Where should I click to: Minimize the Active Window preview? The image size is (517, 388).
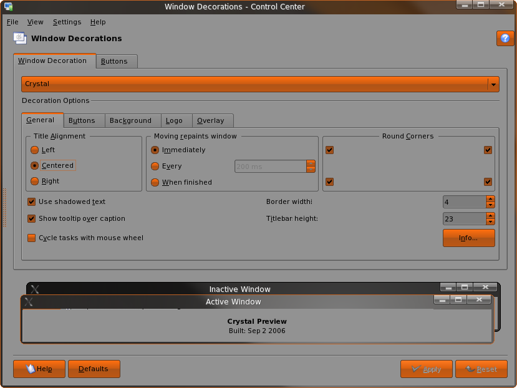click(442, 299)
